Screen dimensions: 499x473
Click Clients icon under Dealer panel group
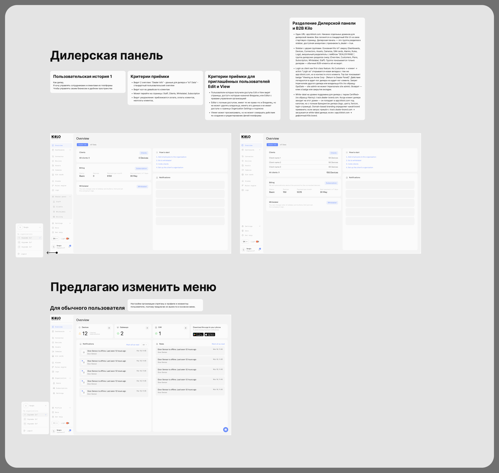pyautogui.click(x=54, y=207)
